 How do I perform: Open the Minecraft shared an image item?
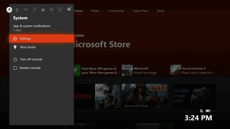[x=139, y=71]
